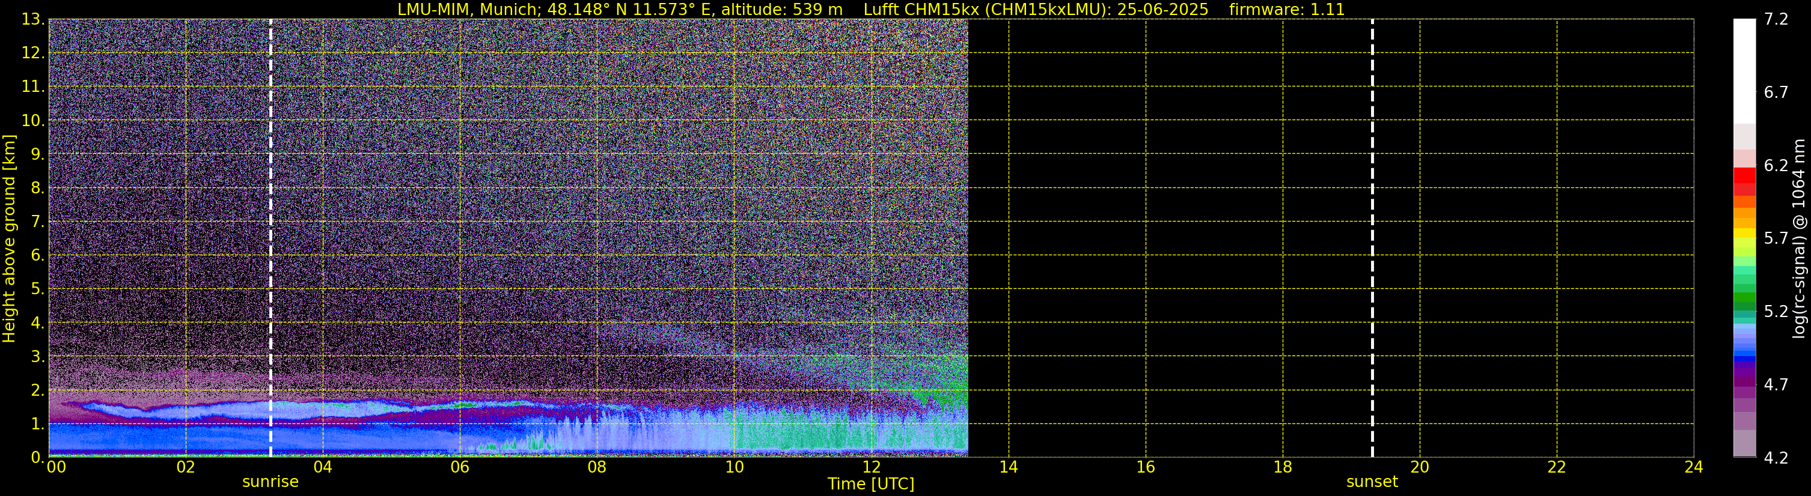Click the 'log(rc-signal) @ 1064 nm' colorbar label
The image size is (1811, 496).
[x=1799, y=238]
